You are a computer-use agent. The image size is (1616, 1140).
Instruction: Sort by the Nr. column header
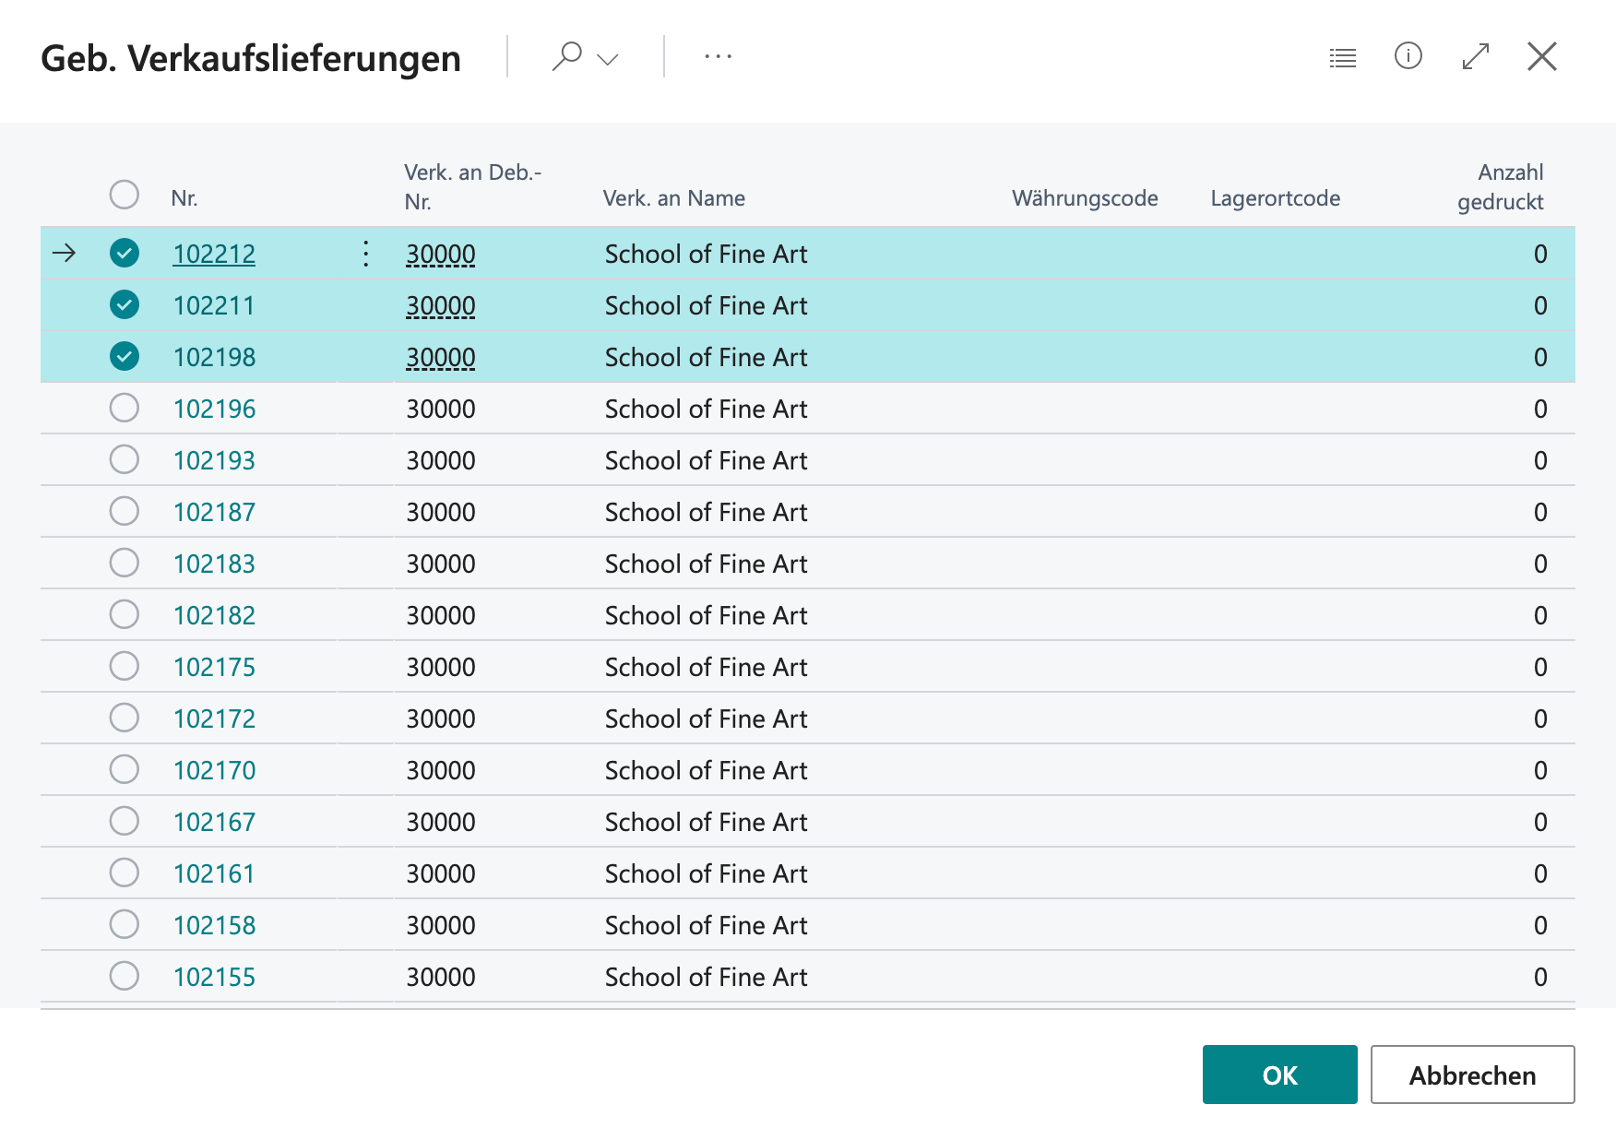click(x=184, y=198)
